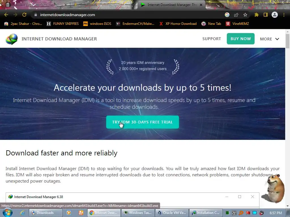Open the VineMEMZ bookmark
This screenshot has height=217, width=290.
pos(237,24)
